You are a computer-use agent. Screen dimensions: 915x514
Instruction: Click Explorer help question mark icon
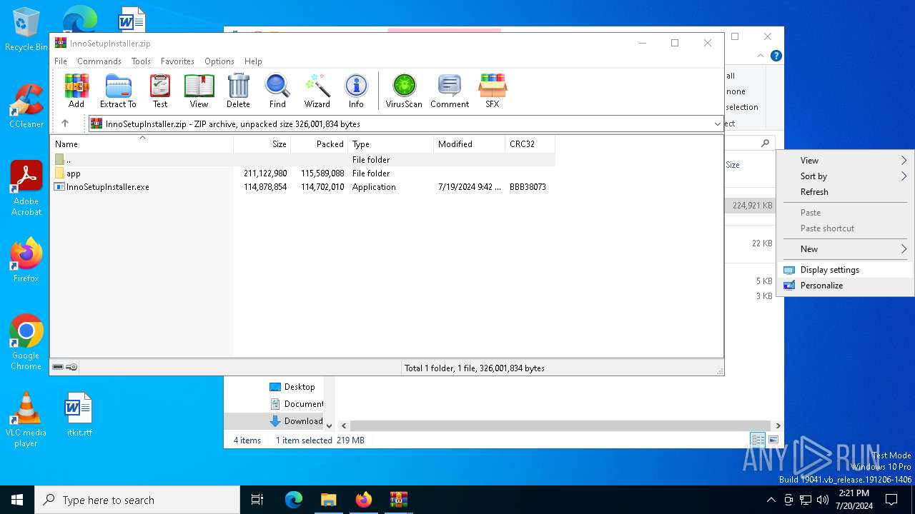pos(776,56)
